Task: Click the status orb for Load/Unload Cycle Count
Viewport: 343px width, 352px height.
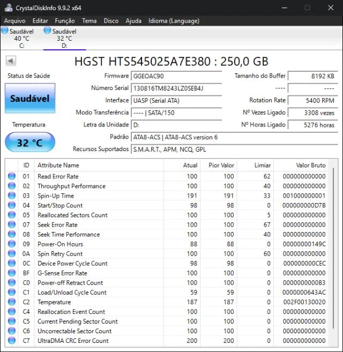Action: [12, 292]
